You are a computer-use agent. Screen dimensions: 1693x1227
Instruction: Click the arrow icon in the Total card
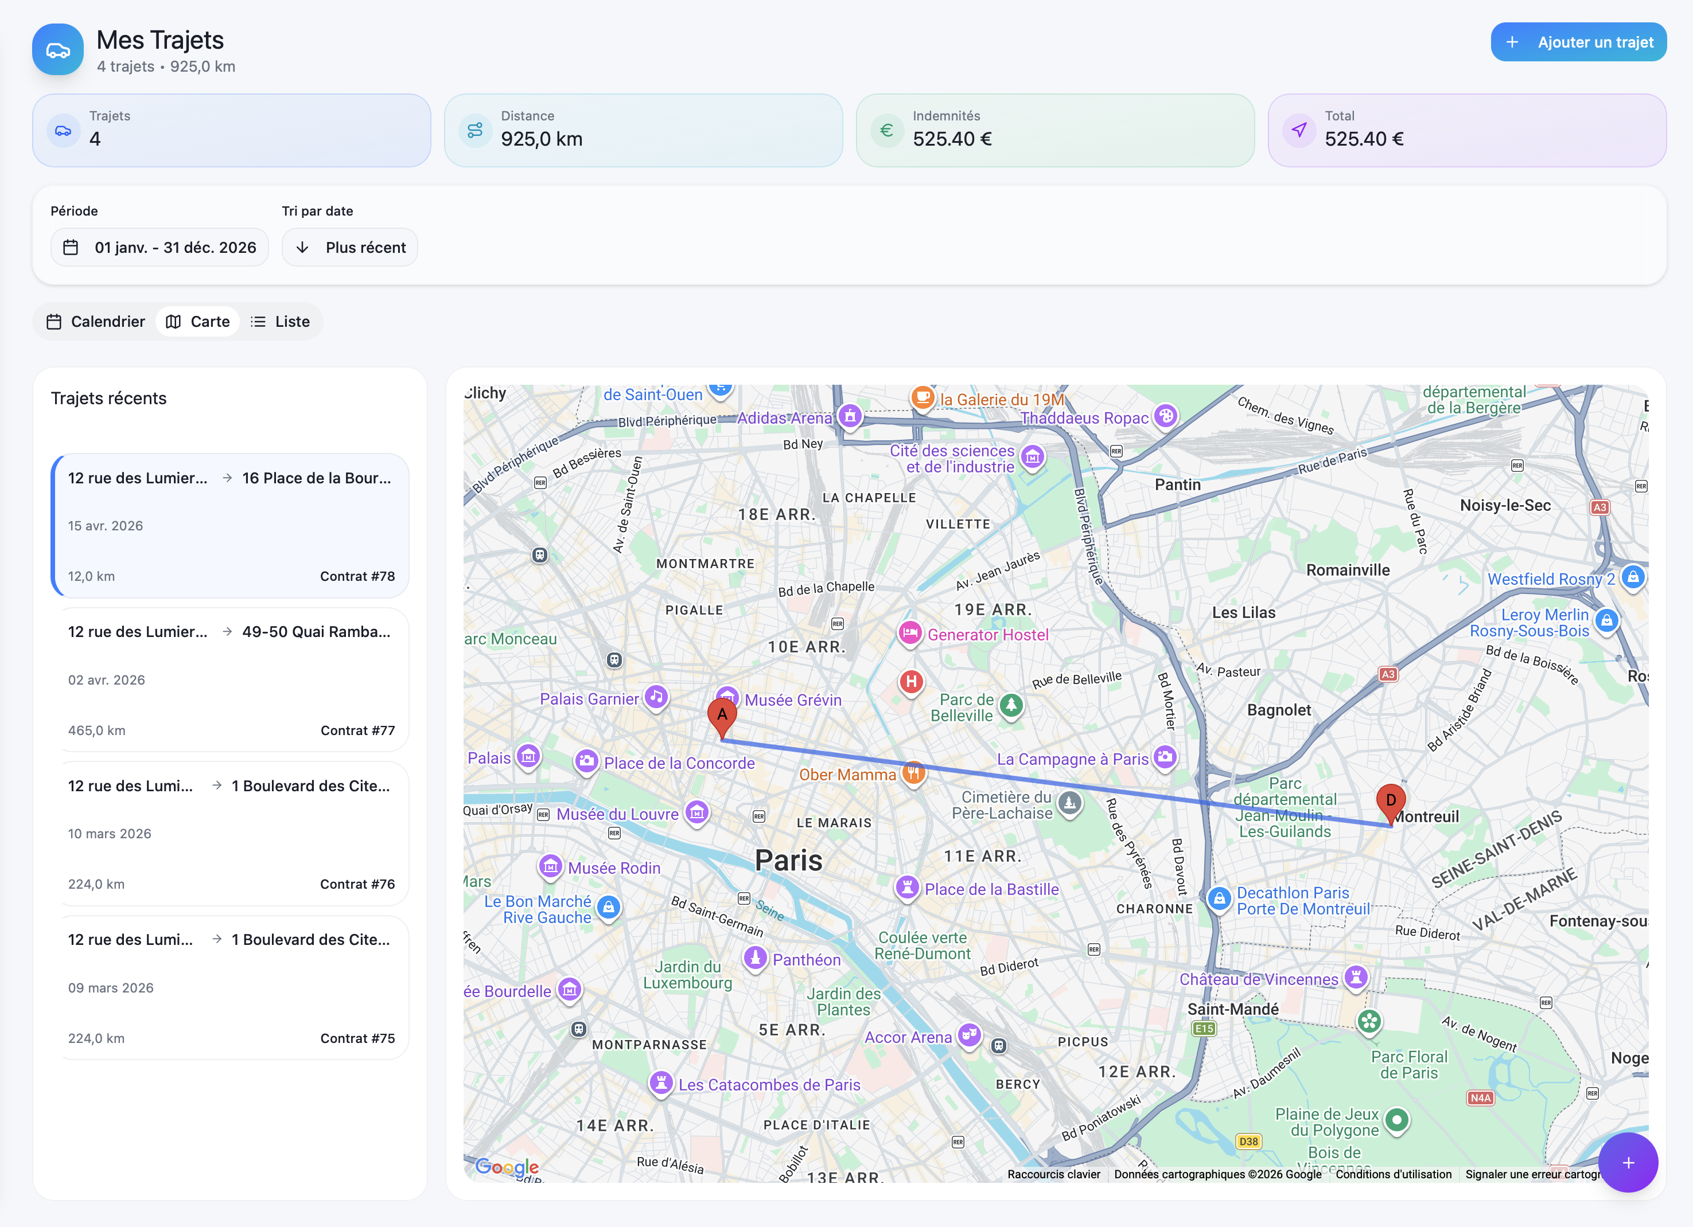point(1299,131)
